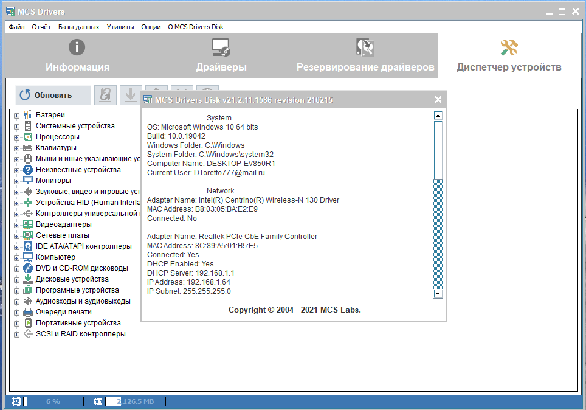Click the Системные устройства icon
The image size is (586, 410).
(27, 126)
